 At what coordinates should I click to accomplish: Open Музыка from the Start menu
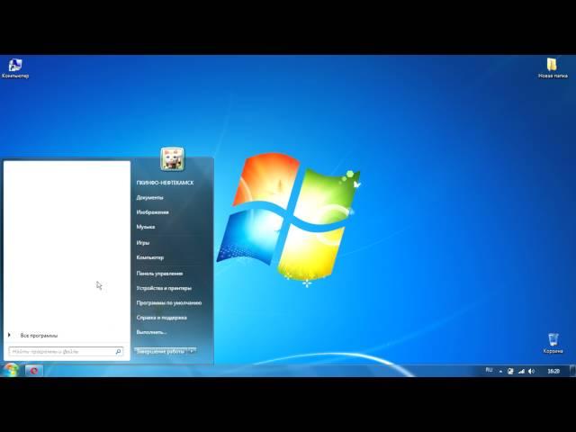point(146,227)
